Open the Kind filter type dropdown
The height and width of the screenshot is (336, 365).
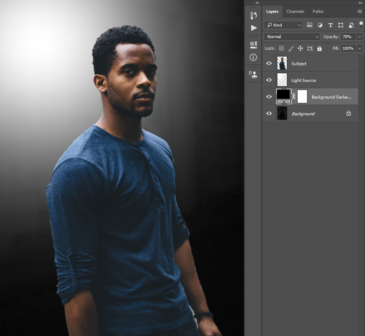coord(283,25)
